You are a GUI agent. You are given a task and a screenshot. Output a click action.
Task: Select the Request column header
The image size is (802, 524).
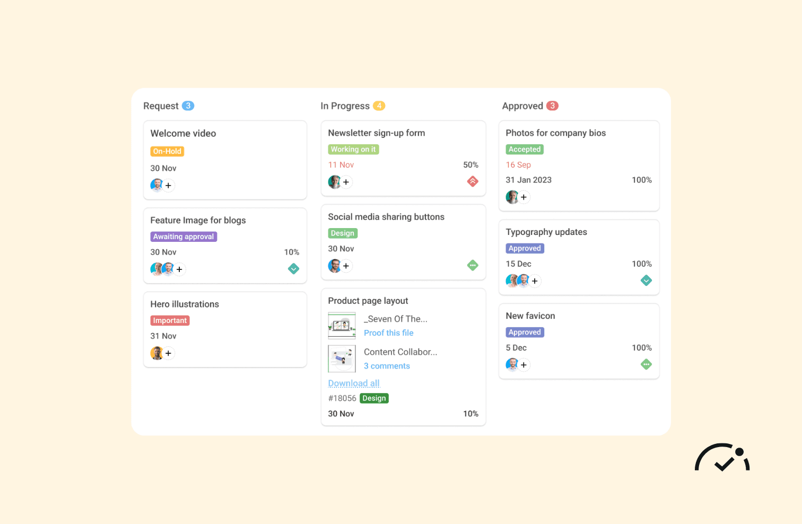(161, 106)
